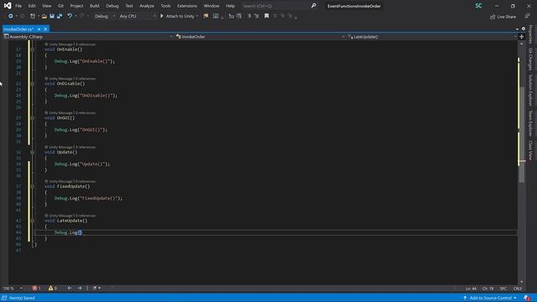Image resolution: width=537 pixels, height=302 pixels.
Task: Collapse the LateUpdate() method region
Action: (x=32, y=221)
